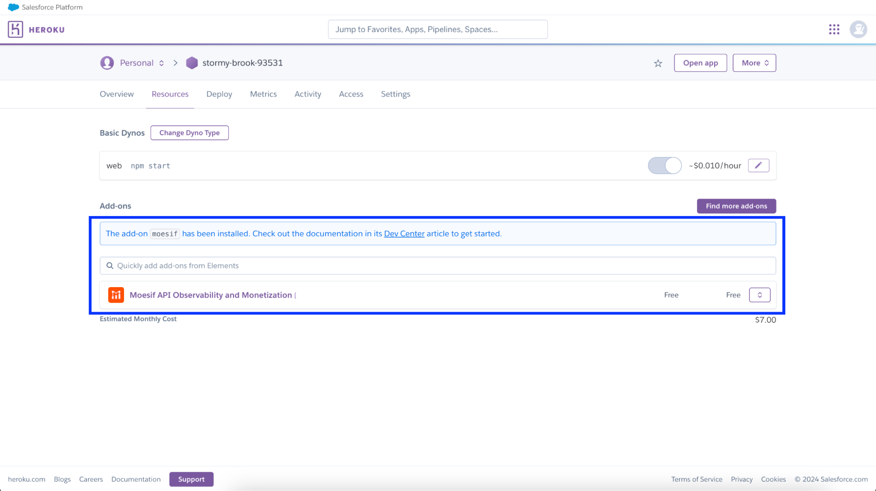Open the Metrics tab
The height and width of the screenshot is (491, 876).
tap(263, 94)
